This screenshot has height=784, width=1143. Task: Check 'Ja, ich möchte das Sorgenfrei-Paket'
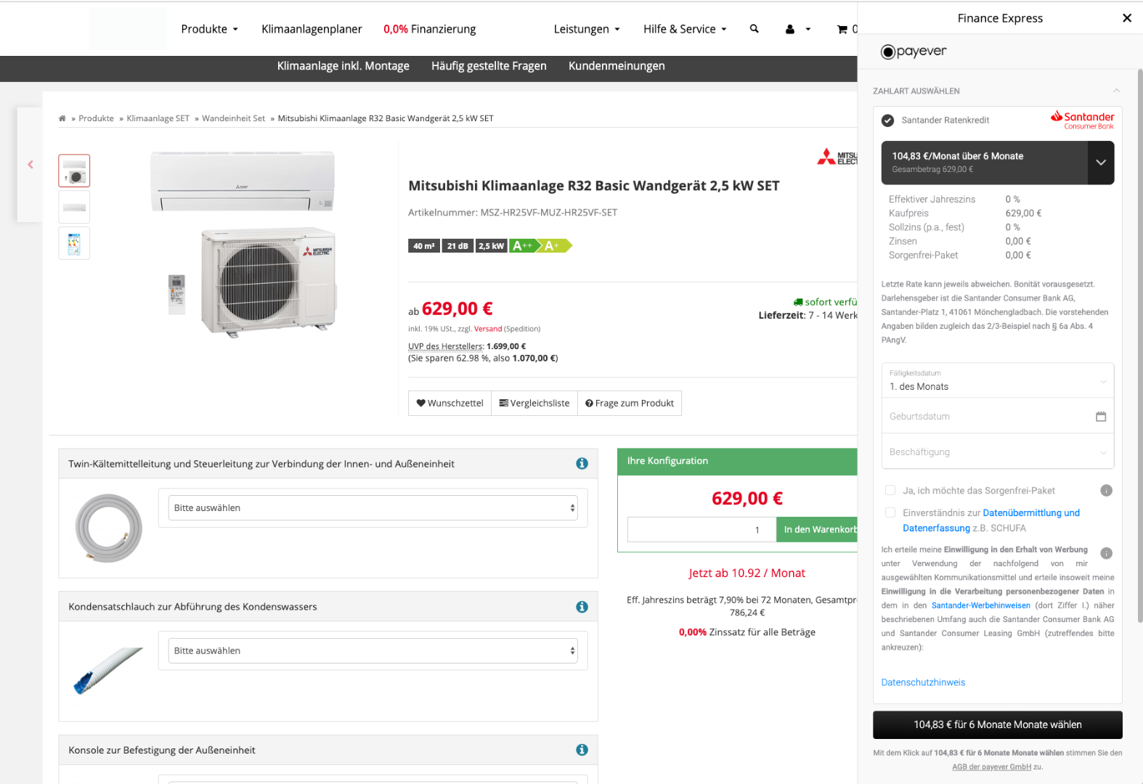(x=890, y=491)
